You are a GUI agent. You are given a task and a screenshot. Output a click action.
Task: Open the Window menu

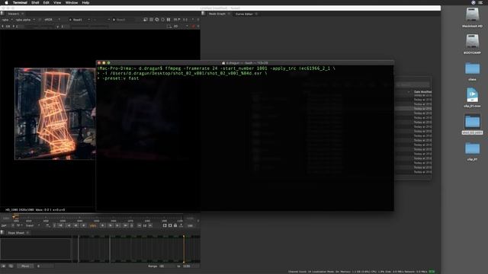click(x=72, y=2)
